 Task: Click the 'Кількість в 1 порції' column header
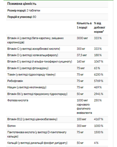(x=84, y=25)
